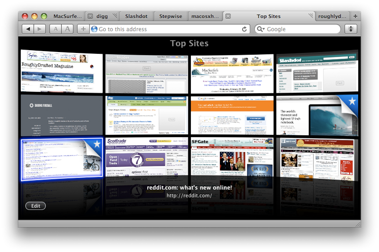Click the star on the highlighted reddit thumbnail

click(x=97, y=144)
